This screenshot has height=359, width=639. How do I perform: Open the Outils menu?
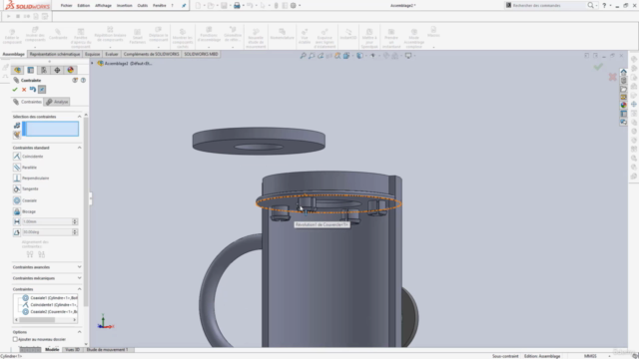143,6
